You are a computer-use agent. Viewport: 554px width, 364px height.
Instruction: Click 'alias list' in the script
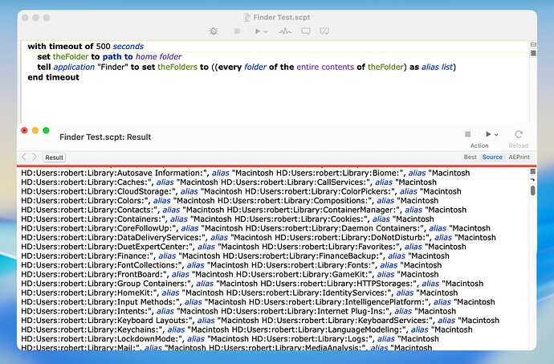click(437, 67)
